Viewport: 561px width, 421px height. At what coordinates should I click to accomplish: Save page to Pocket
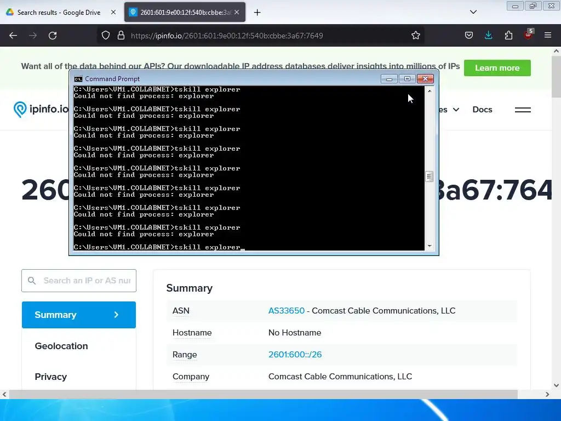(x=469, y=36)
